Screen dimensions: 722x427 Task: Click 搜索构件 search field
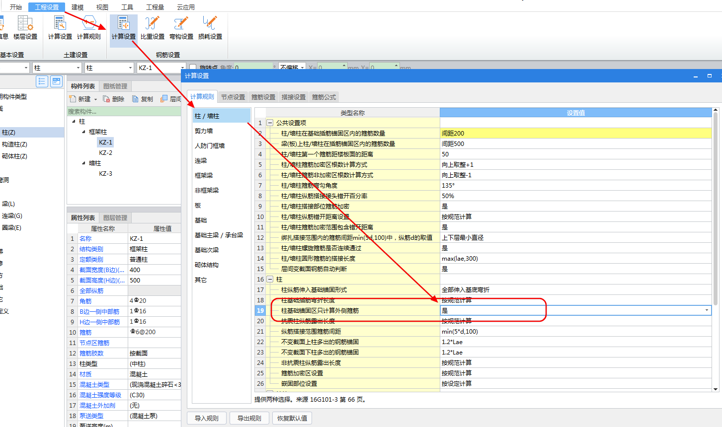(124, 112)
